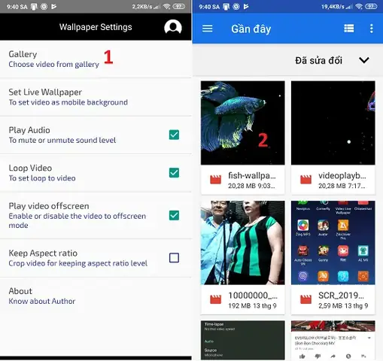The image size is (383, 361).
Task: Click the video file icon for fish-wallpa
Action: coord(215,180)
